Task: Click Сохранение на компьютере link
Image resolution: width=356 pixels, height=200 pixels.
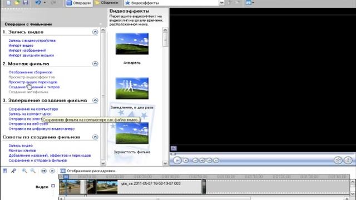Action: [x=33, y=109]
